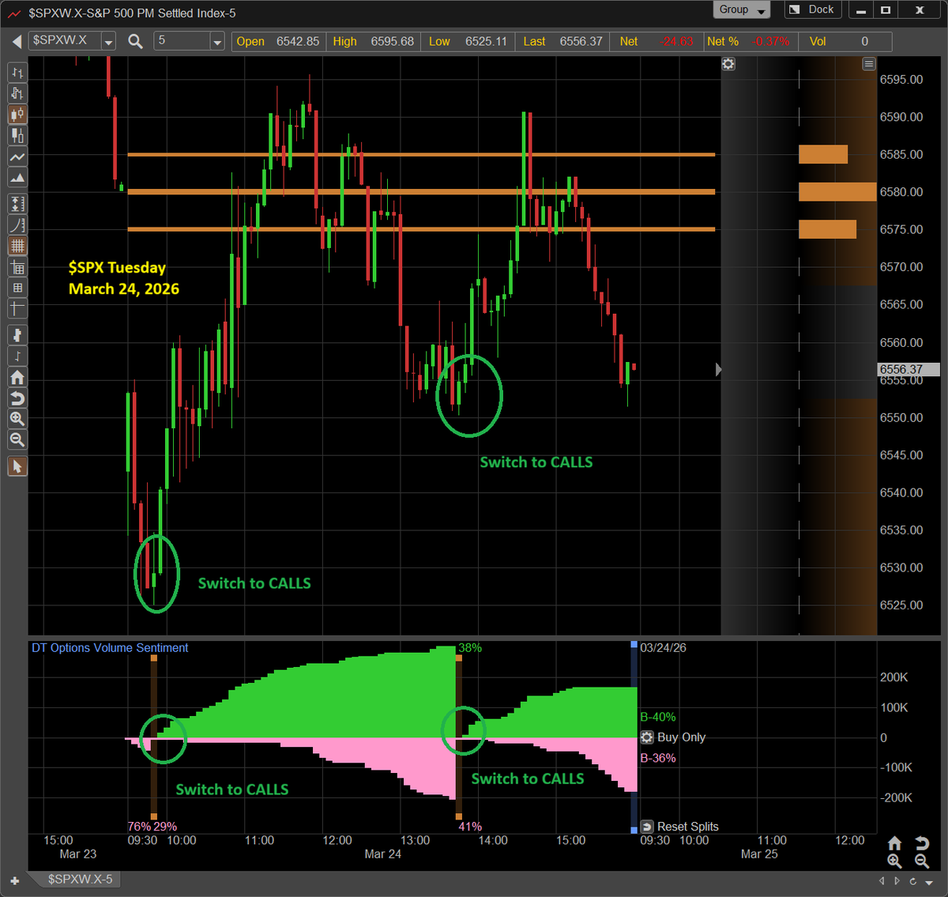Select the HLC candle-bar chart style icon
This screenshot has height=897, width=948.
pyautogui.click(x=17, y=93)
